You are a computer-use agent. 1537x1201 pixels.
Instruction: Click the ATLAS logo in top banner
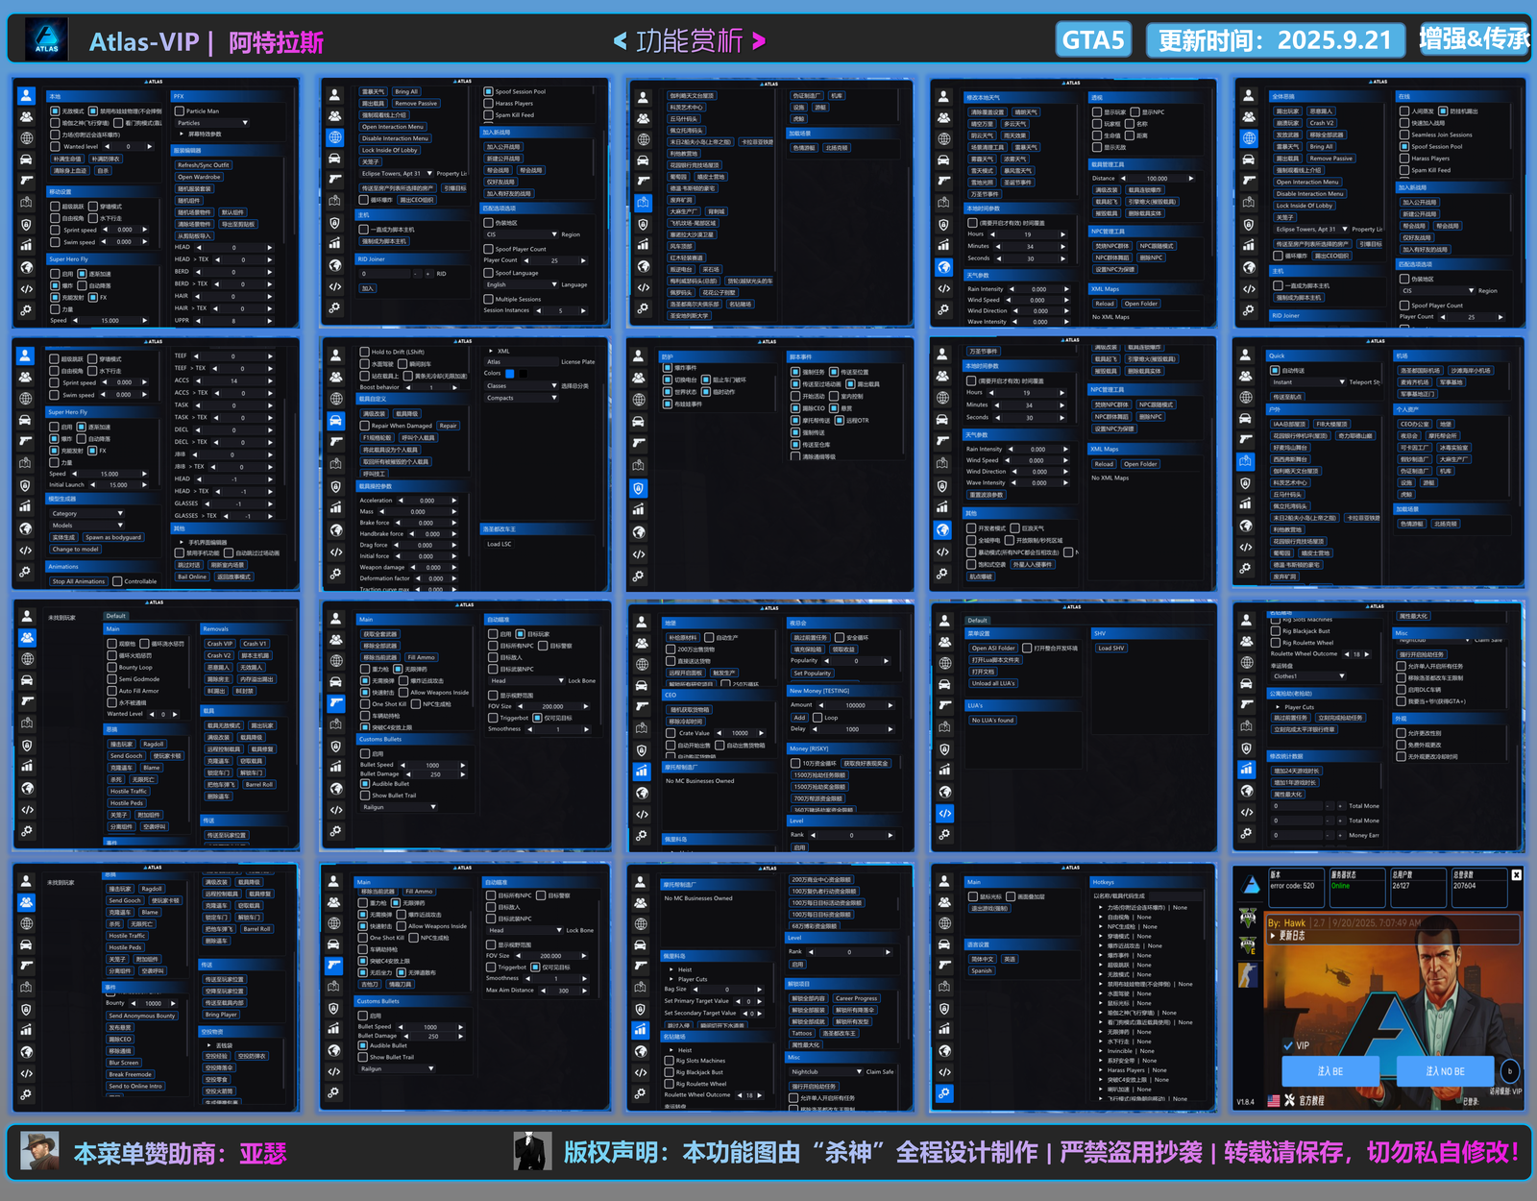click(46, 38)
